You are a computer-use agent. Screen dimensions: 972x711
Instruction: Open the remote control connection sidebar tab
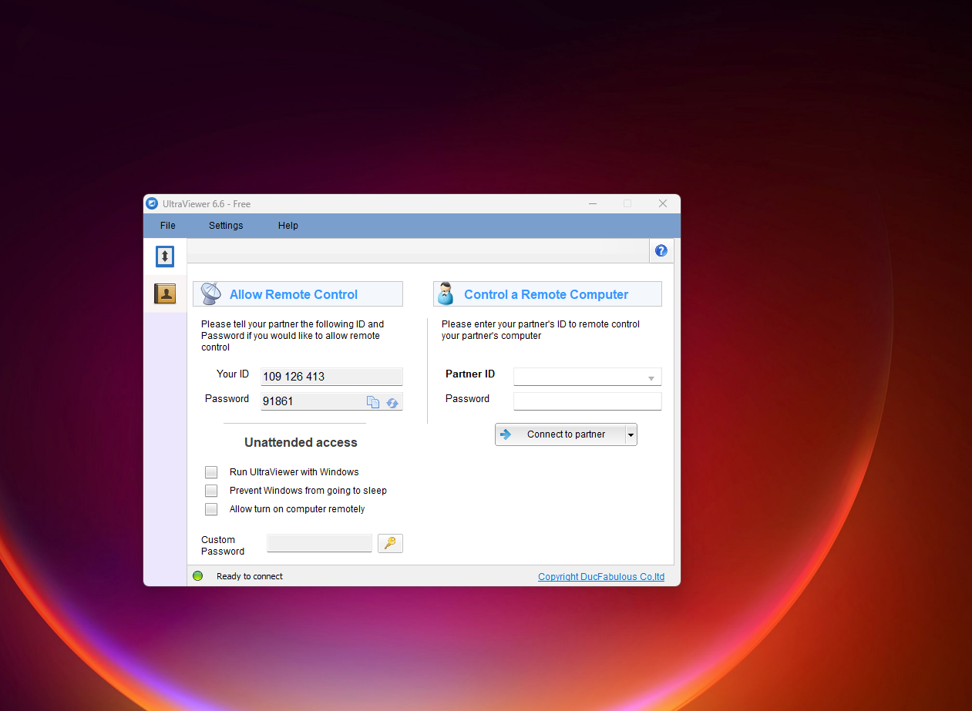click(165, 257)
